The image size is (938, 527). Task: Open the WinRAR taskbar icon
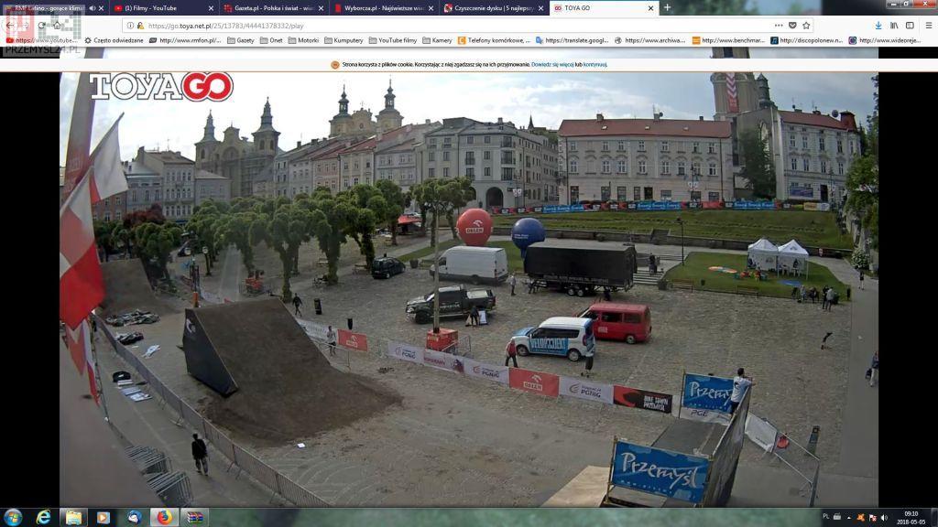click(195, 518)
